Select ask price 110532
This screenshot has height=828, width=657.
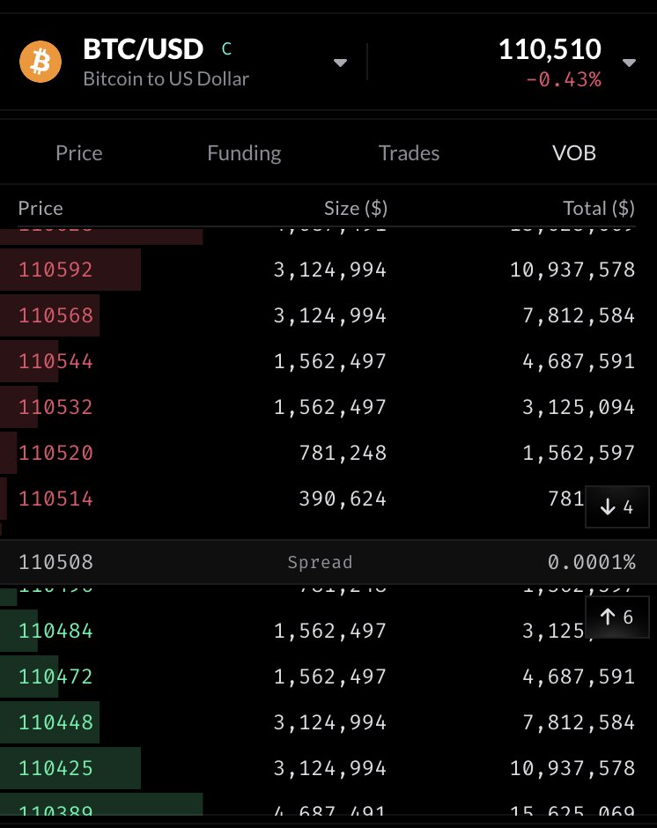[x=56, y=407]
